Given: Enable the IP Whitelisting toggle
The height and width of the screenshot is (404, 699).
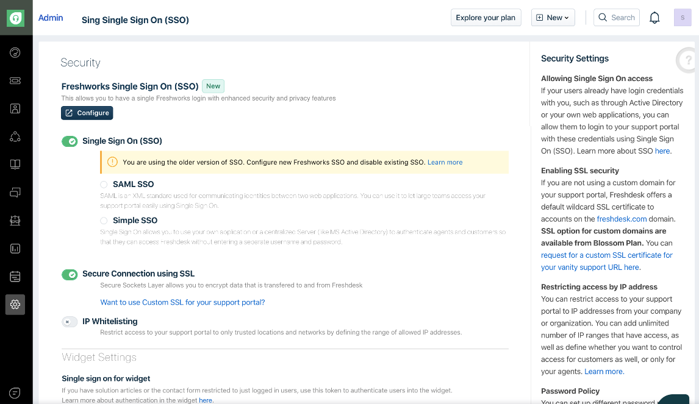Looking at the screenshot, I should pos(70,322).
